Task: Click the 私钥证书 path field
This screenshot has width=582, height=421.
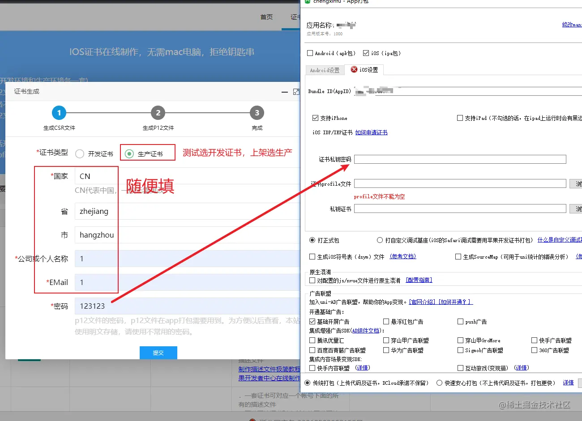Action: coord(460,208)
